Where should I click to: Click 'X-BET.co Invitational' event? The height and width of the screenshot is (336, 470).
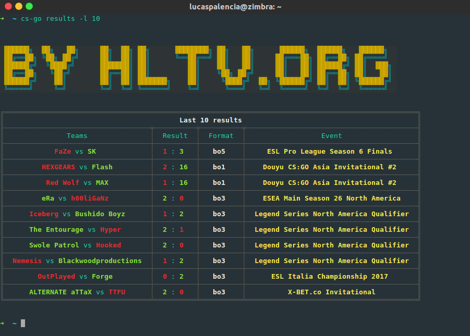tap(332, 292)
